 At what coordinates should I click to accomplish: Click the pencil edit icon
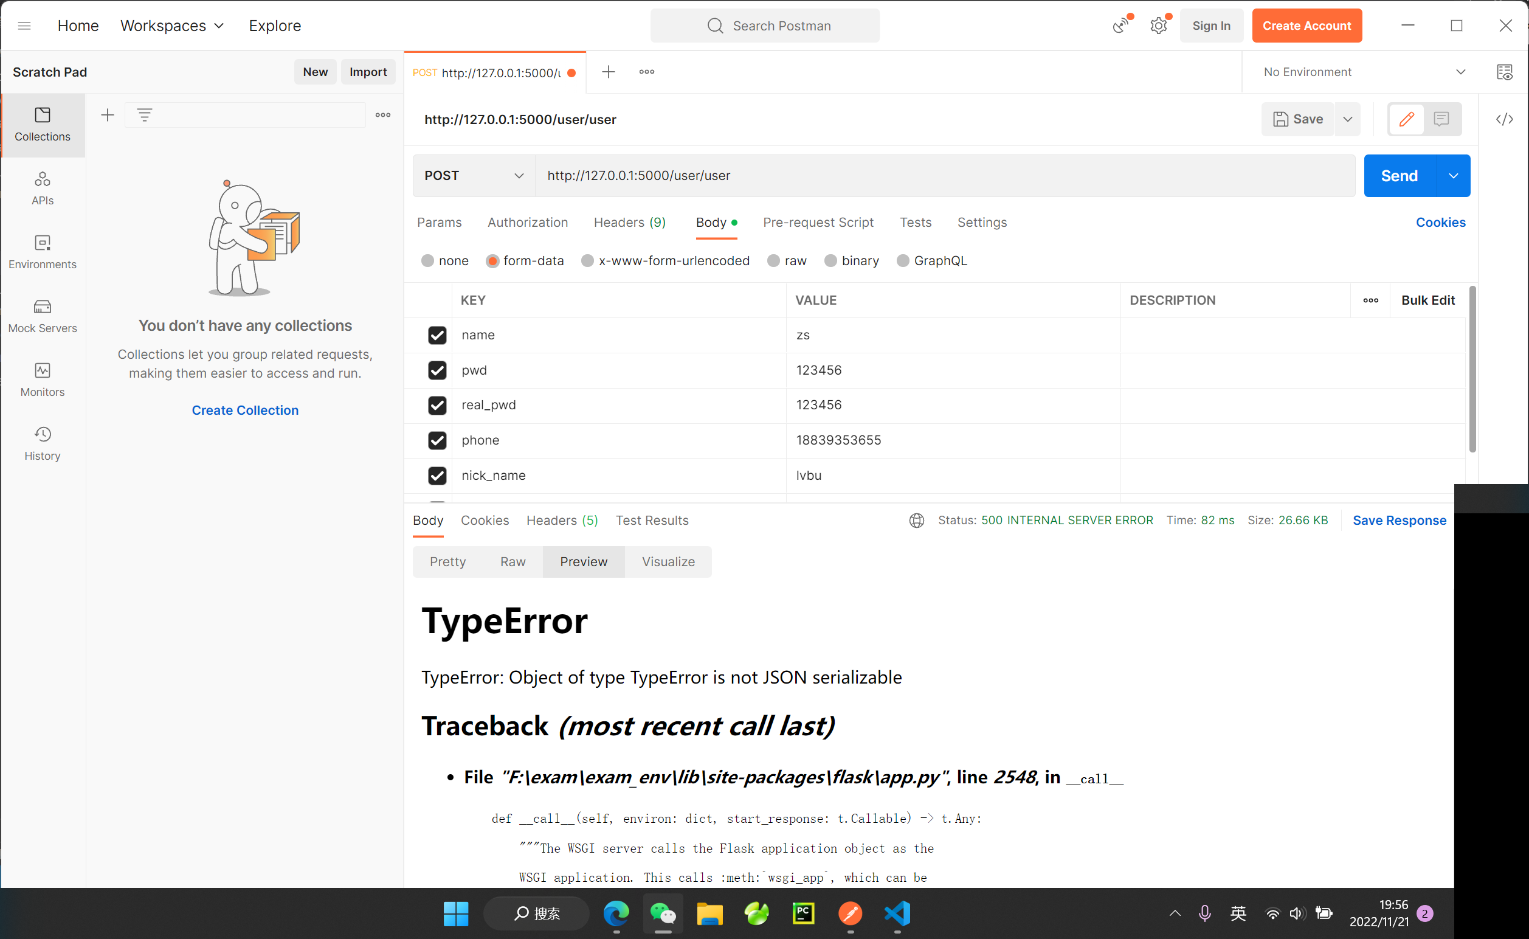click(x=1407, y=119)
